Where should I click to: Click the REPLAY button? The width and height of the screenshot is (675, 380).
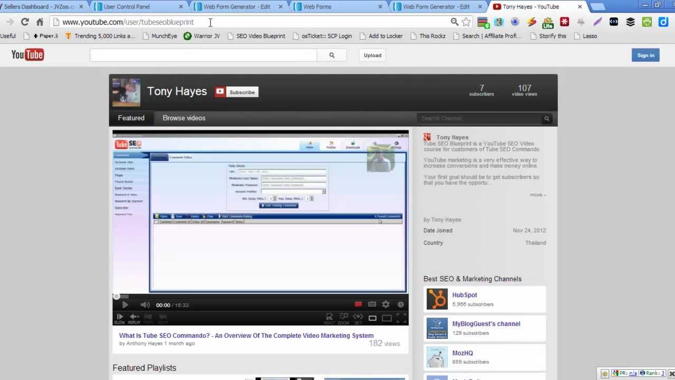pyautogui.click(x=134, y=318)
